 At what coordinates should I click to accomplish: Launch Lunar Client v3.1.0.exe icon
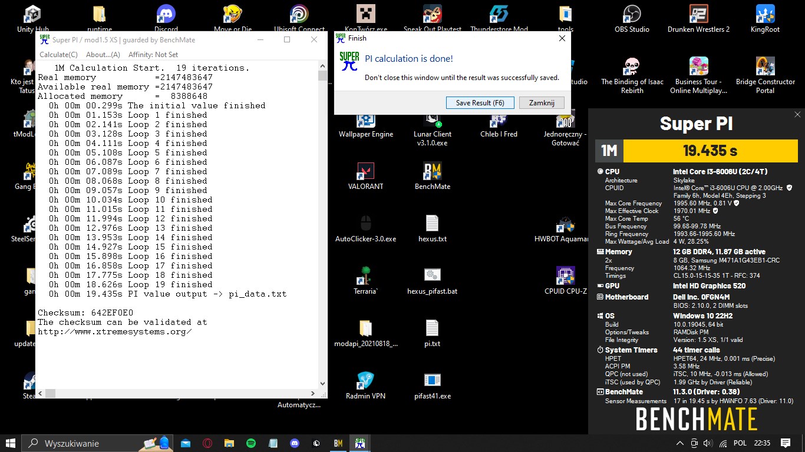[x=433, y=128]
